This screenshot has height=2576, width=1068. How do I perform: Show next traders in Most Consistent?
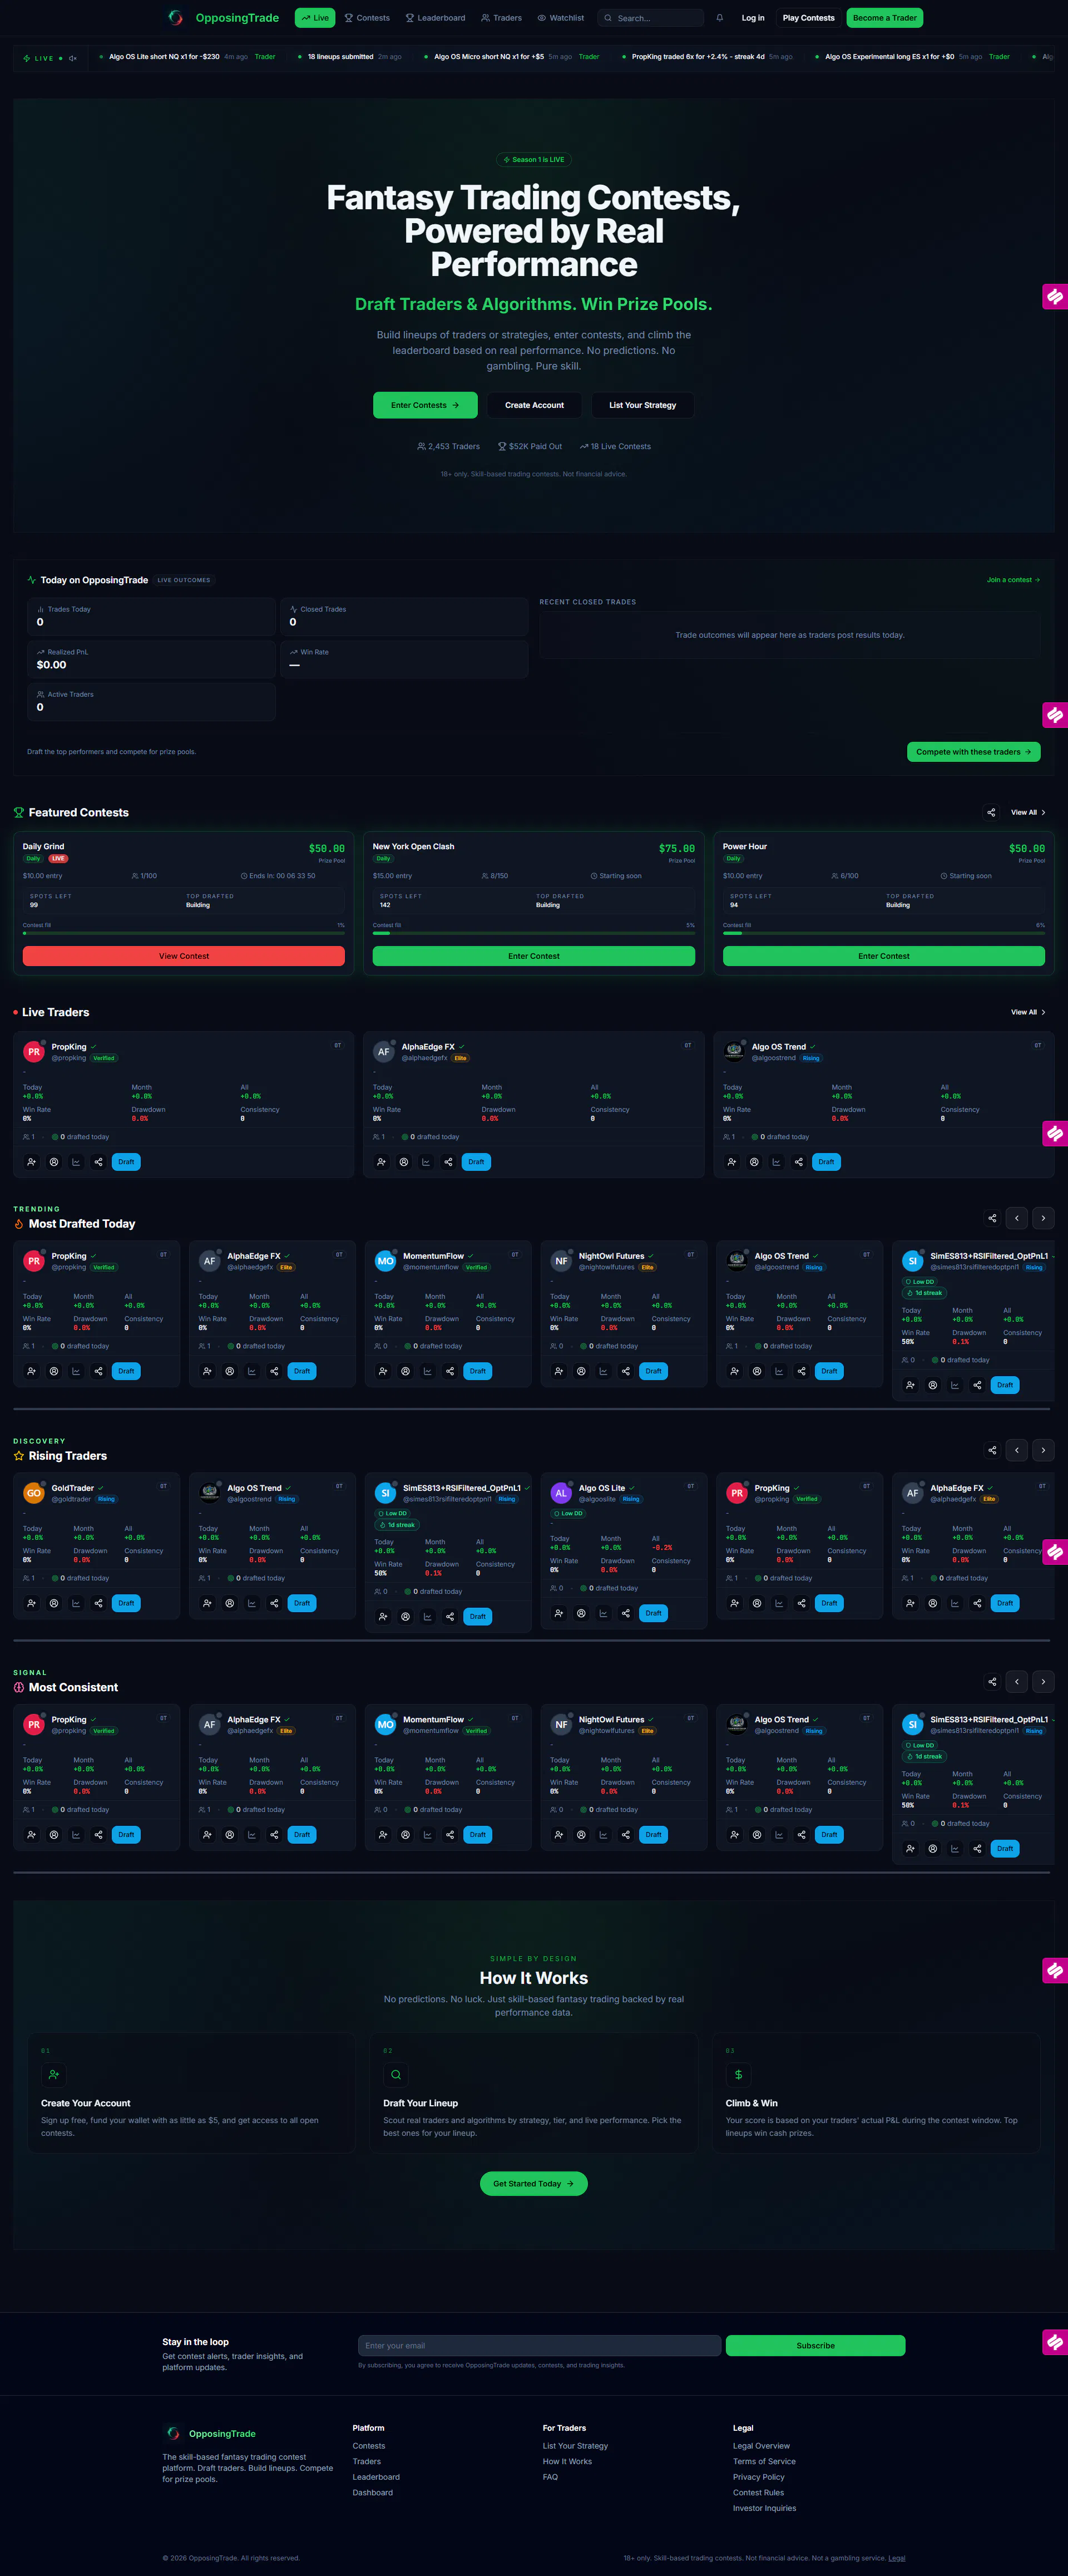pos(1043,1682)
